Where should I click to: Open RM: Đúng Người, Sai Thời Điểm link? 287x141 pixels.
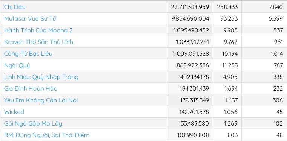pos(47,135)
